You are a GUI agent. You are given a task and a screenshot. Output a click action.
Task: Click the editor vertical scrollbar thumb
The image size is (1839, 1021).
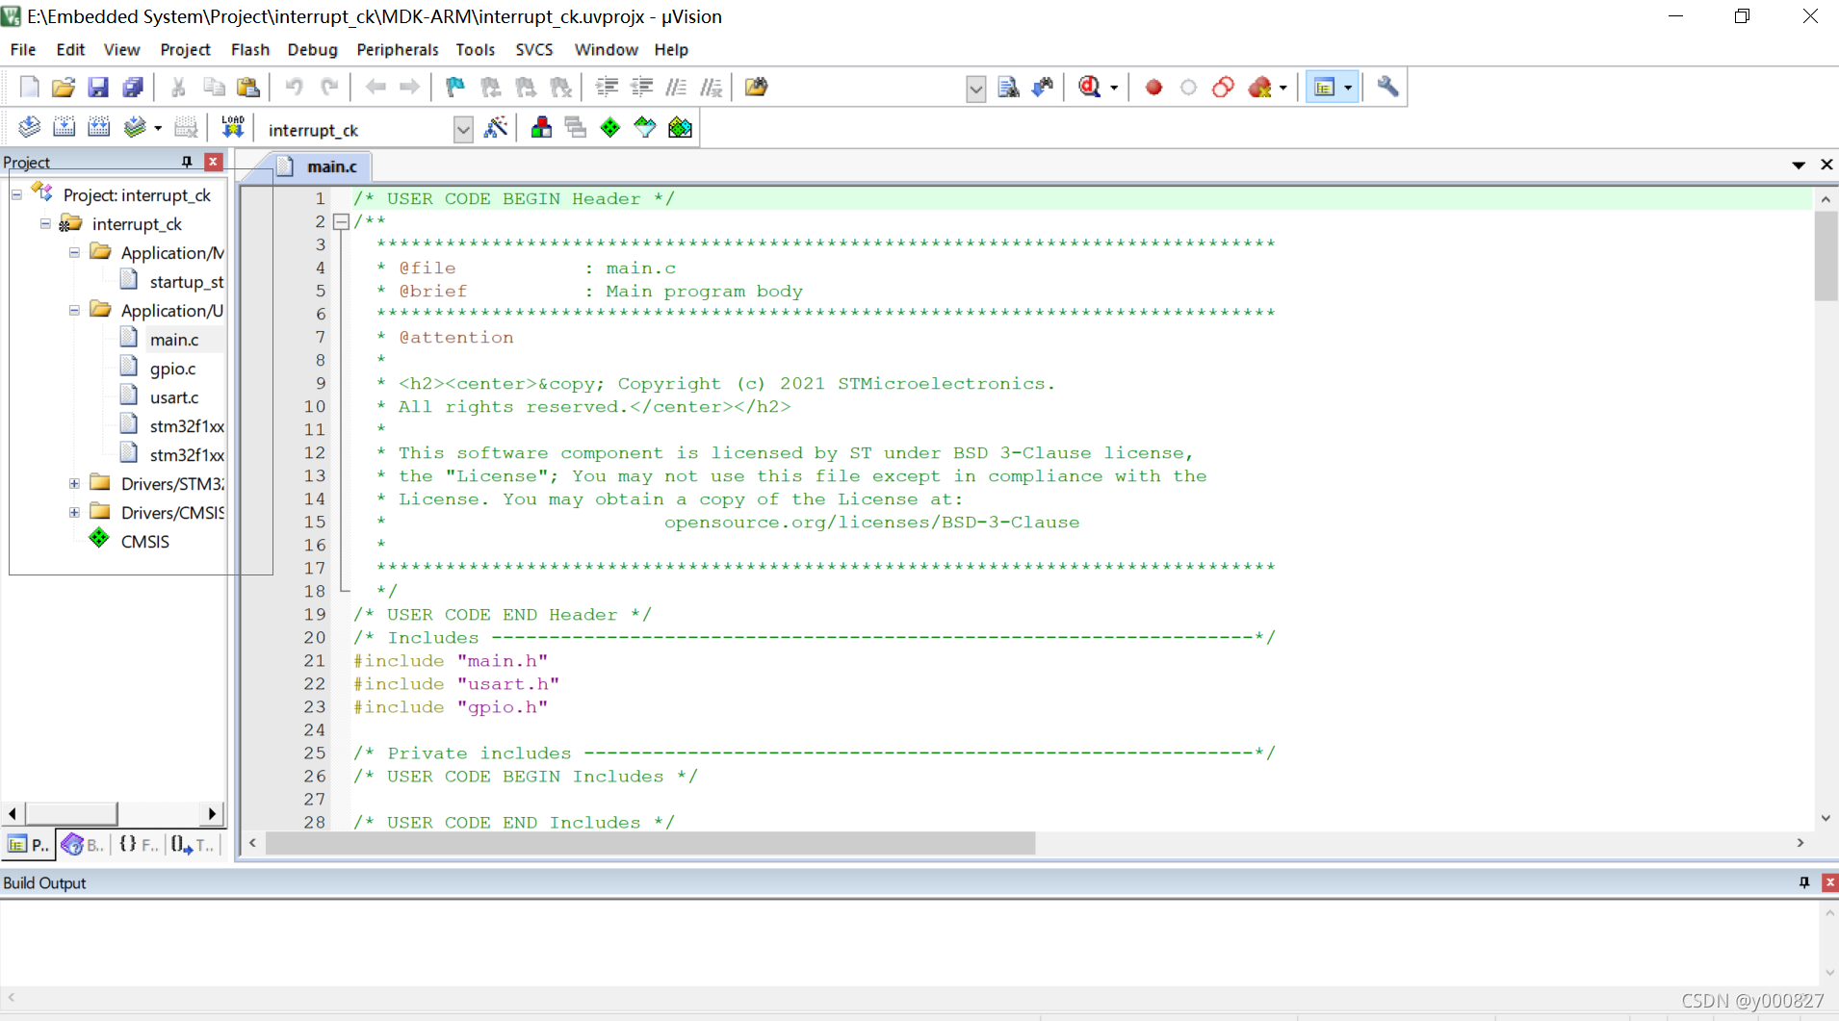coord(1826,256)
